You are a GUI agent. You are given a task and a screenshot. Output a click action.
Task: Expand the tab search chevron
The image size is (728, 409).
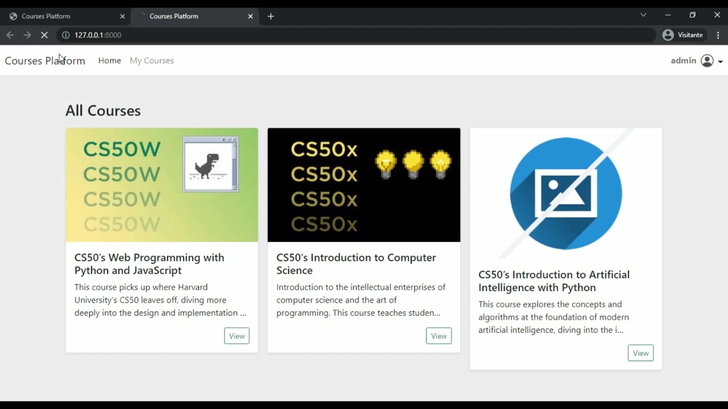click(x=643, y=15)
